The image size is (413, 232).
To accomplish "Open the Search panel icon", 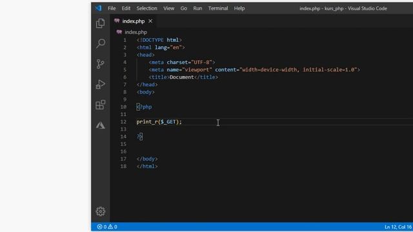I will pos(101,43).
